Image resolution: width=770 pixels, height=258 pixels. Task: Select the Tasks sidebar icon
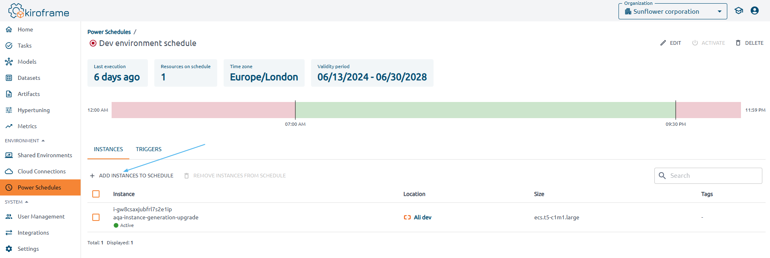click(8, 46)
